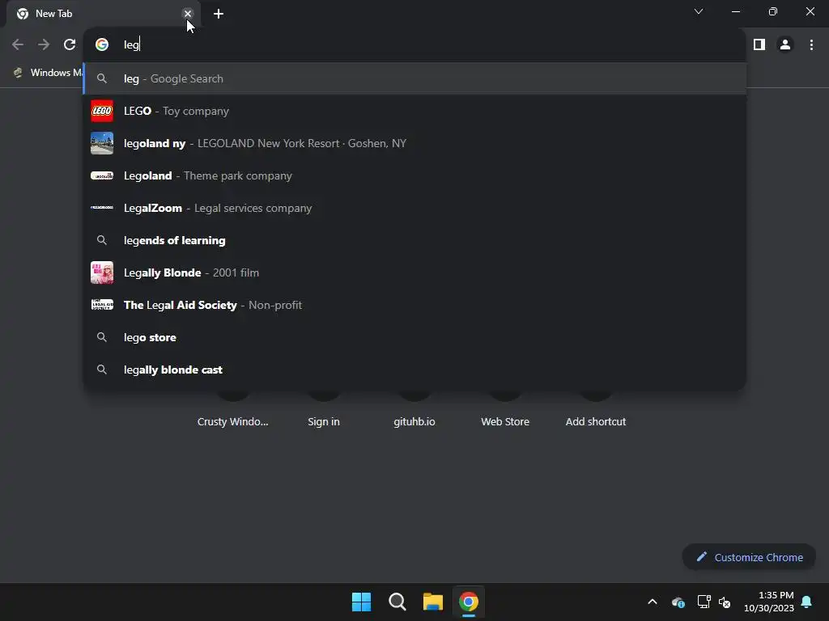
Task: Open Chrome's three-dot menu
Action: click(x=811, y=44)
